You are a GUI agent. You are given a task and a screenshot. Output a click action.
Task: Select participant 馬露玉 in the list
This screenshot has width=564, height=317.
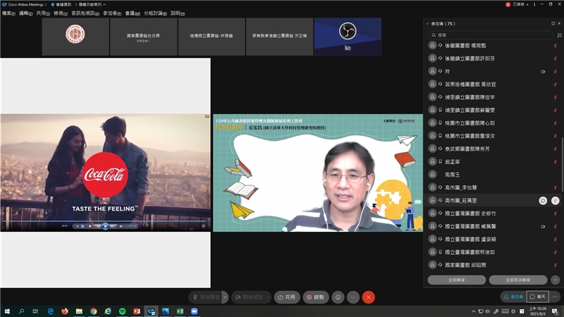[493, 175]
